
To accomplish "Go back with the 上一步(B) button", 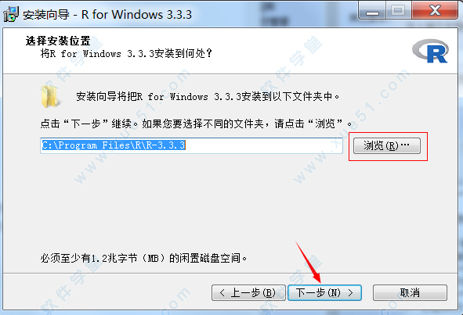I will click(x=248, y=292).
